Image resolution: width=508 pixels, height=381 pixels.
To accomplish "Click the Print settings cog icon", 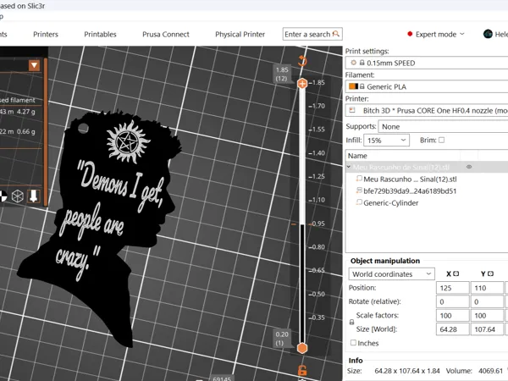I will [x=353, y=63].
